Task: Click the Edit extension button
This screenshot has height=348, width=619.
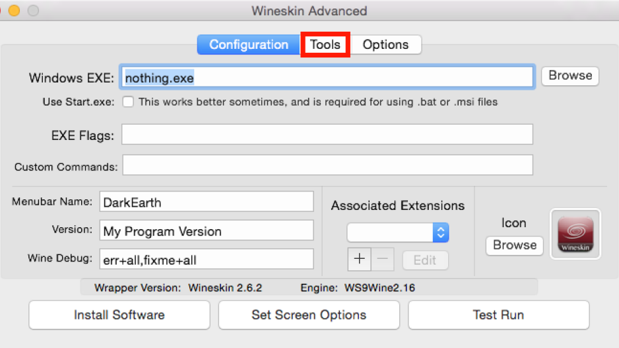Action: tap(425, 260)
